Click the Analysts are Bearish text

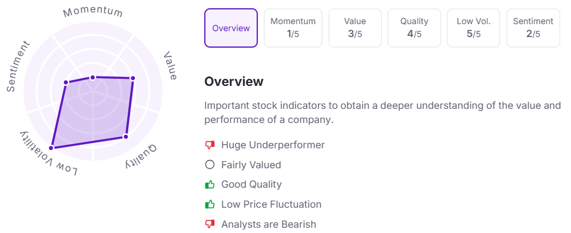coord(269,224)
